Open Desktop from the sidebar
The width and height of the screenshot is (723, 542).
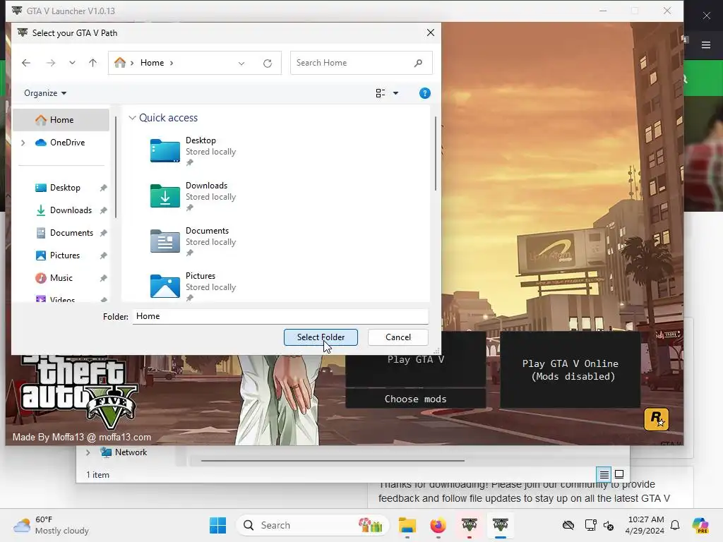[x=58, y=188]
